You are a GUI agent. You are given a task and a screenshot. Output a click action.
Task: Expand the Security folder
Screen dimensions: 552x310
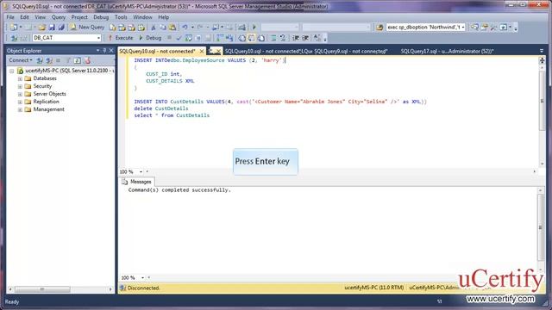[20, 86]
